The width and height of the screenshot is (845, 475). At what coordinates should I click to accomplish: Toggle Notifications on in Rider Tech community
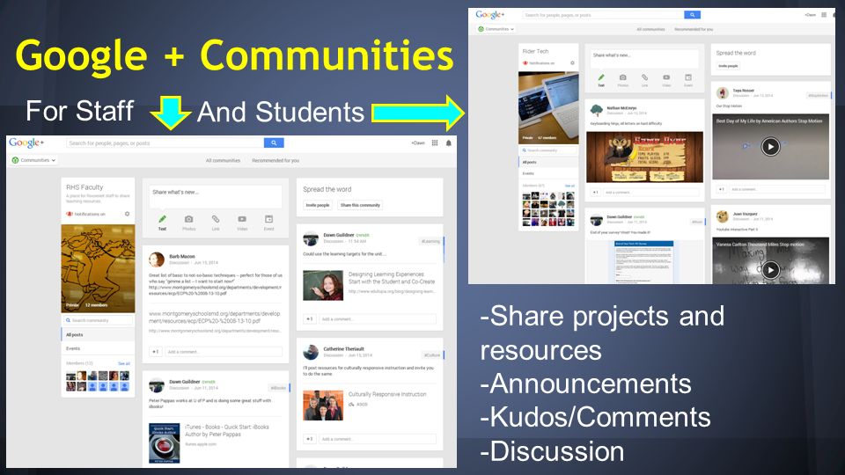tap(539, 63)
